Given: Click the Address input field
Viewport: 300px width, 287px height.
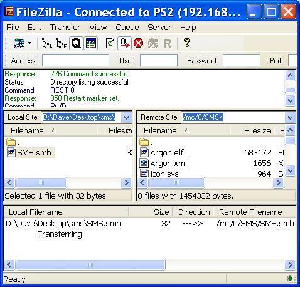Looking at the screenshot, I should [75, 60].
